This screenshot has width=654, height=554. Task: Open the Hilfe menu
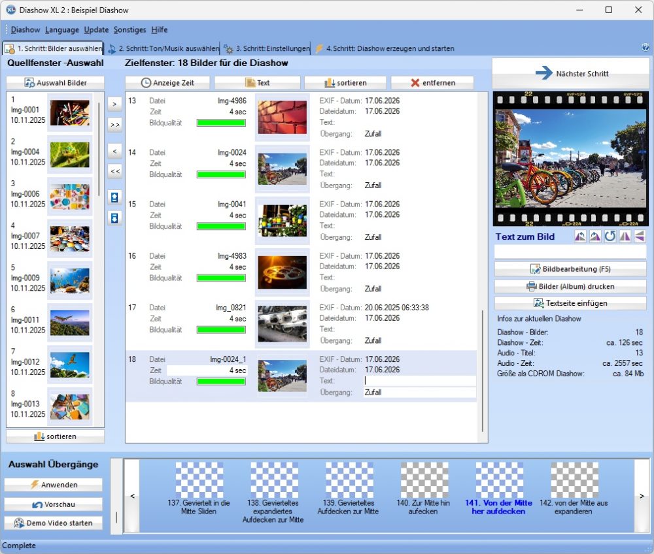tap(160, 29)
